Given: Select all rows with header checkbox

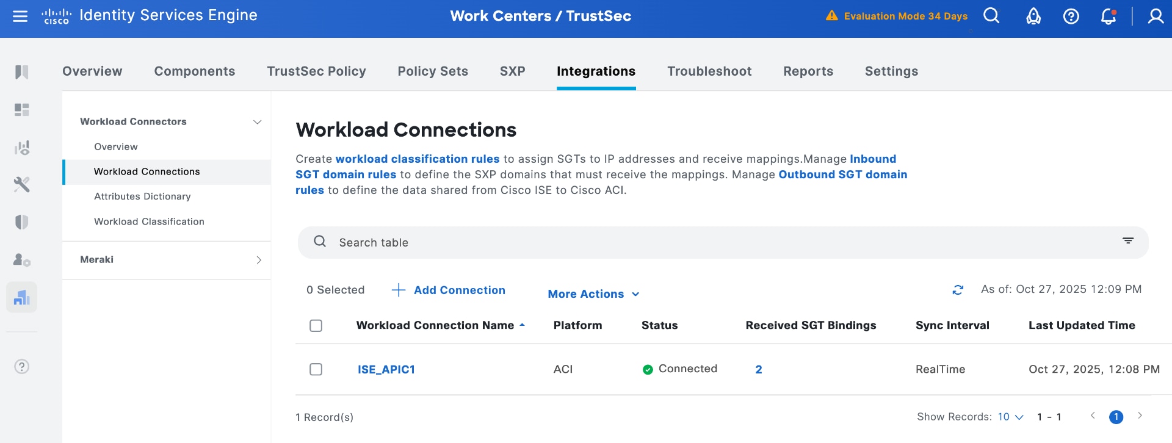Looking at the screenshot, I should pyautogui.click(x=316, y=326).
